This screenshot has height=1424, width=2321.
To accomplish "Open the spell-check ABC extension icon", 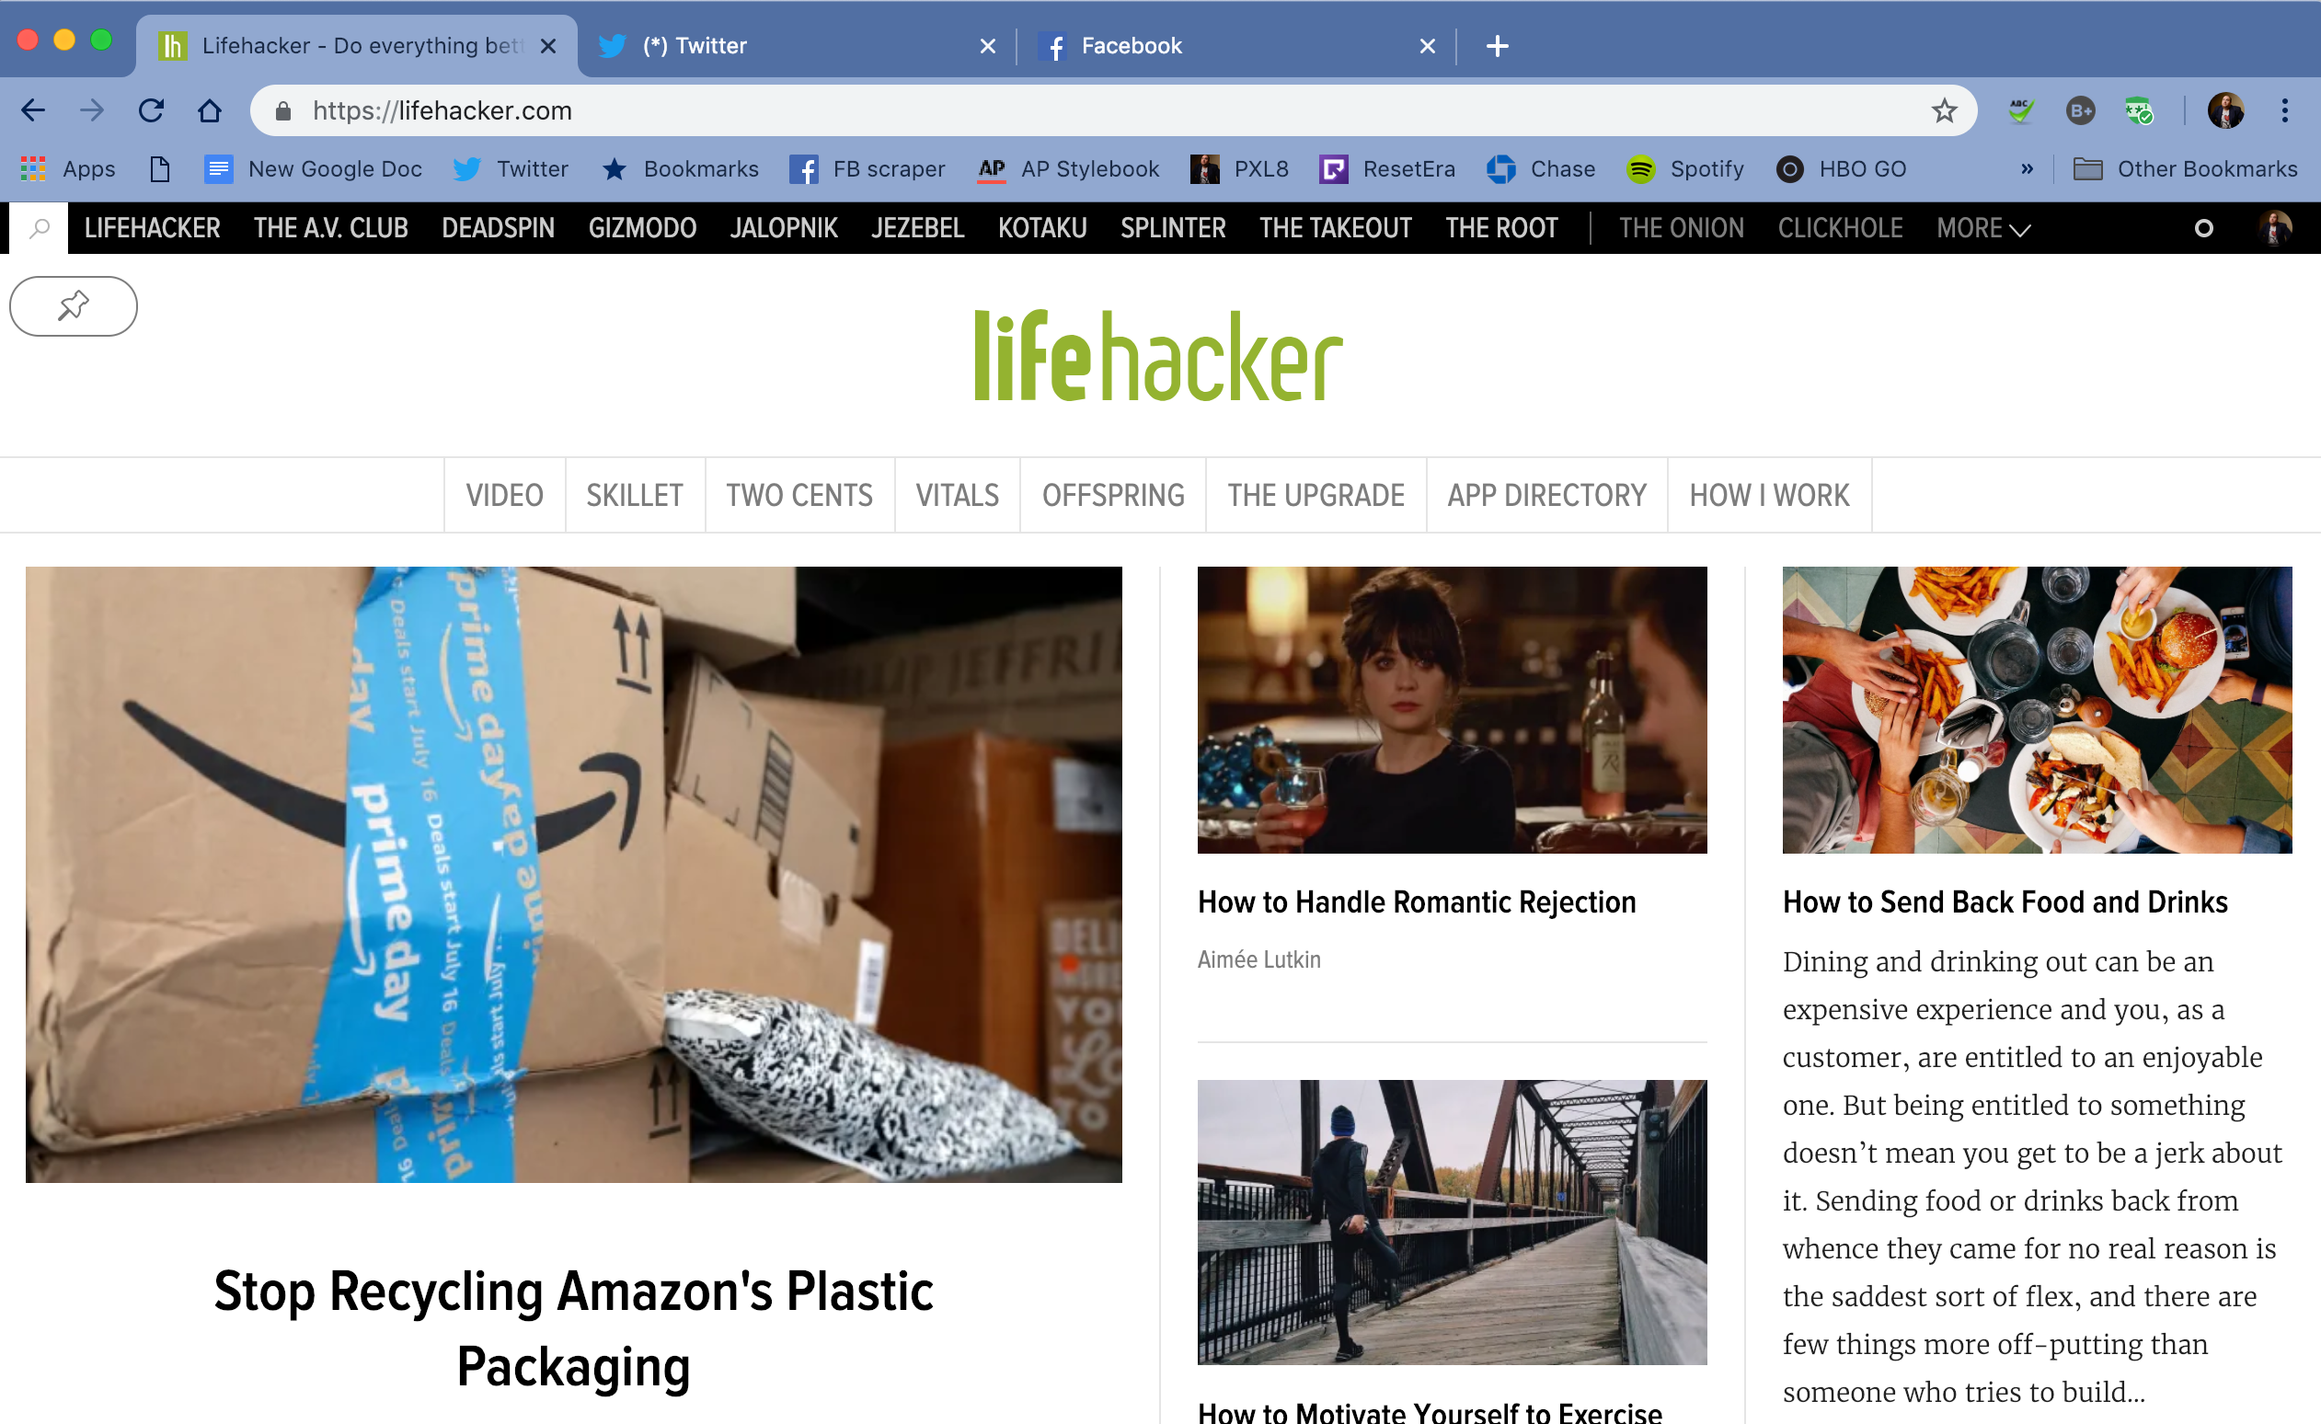I will [2019, 111].
